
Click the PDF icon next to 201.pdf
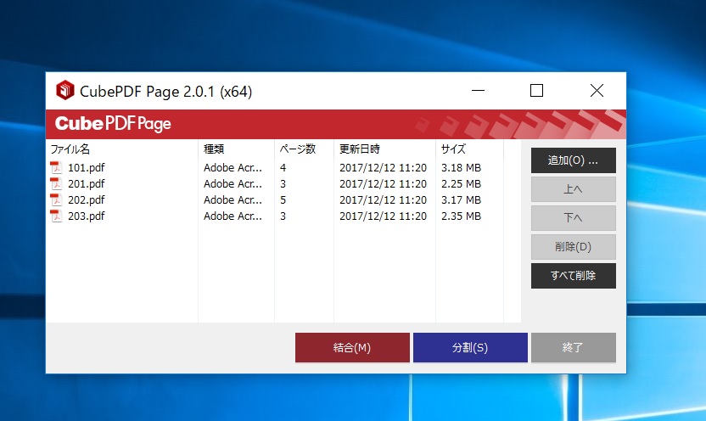(56, 183)
